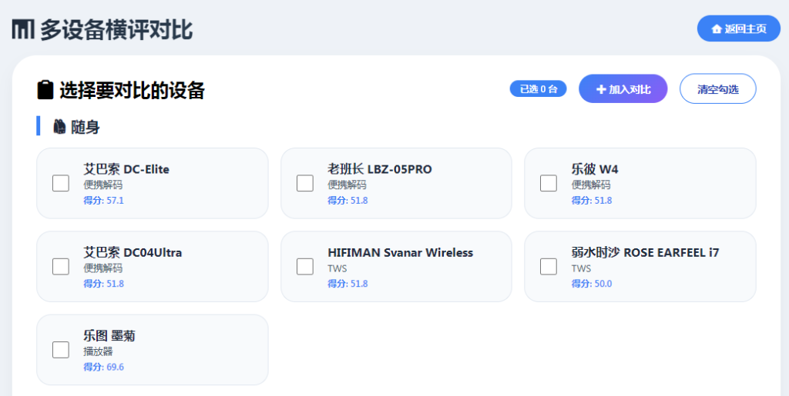Click the 已选 0 台 counter badge
The height and width of the screenshot is (396, 789).
(x=539, y=89)
